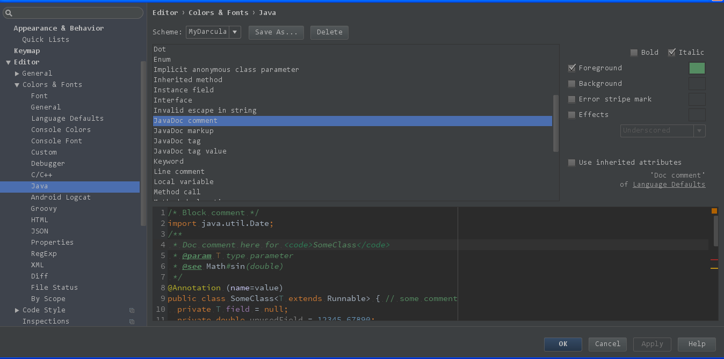This screenshot has width=724, height=359.
Task: Click the OK button
Action: click(x=563, y=344)
